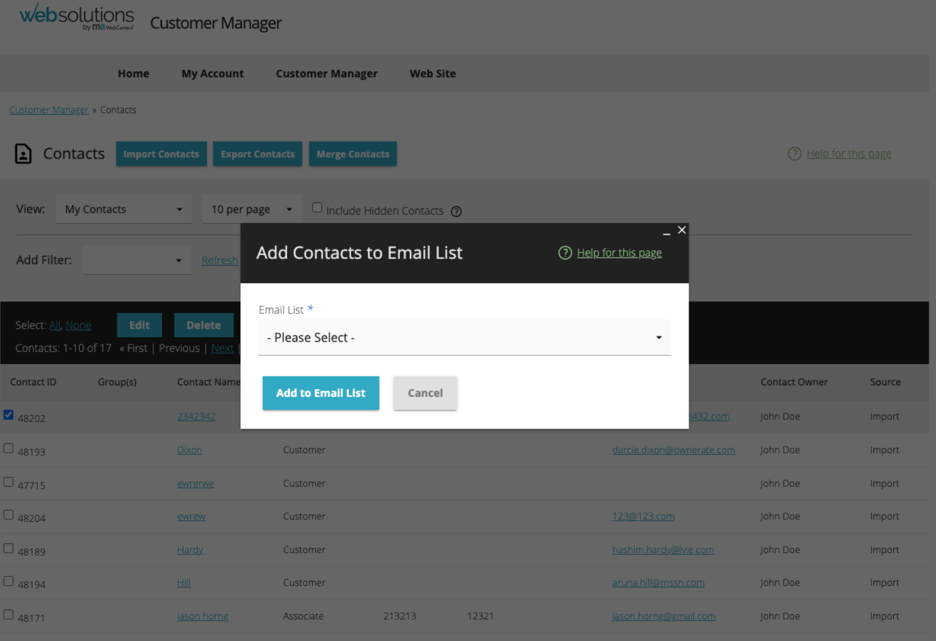Screen dimensions: 936x641
Task: Open contact 2342342
Action: coord(196,417)
